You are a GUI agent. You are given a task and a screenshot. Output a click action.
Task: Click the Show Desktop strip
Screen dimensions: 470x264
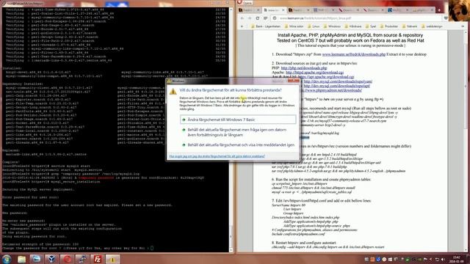click(468, 259)
